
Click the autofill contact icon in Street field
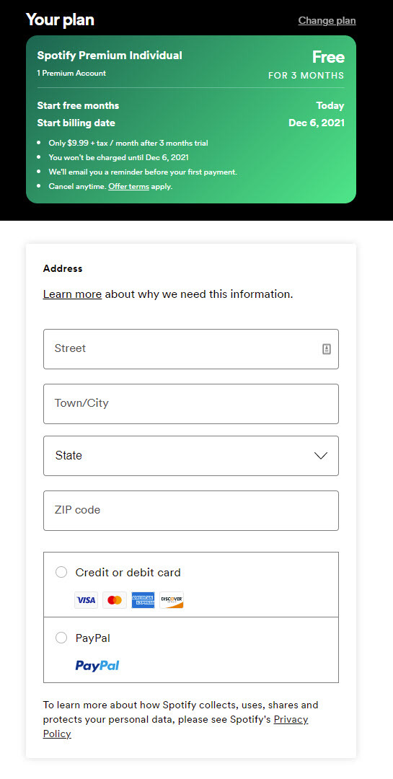327,349
